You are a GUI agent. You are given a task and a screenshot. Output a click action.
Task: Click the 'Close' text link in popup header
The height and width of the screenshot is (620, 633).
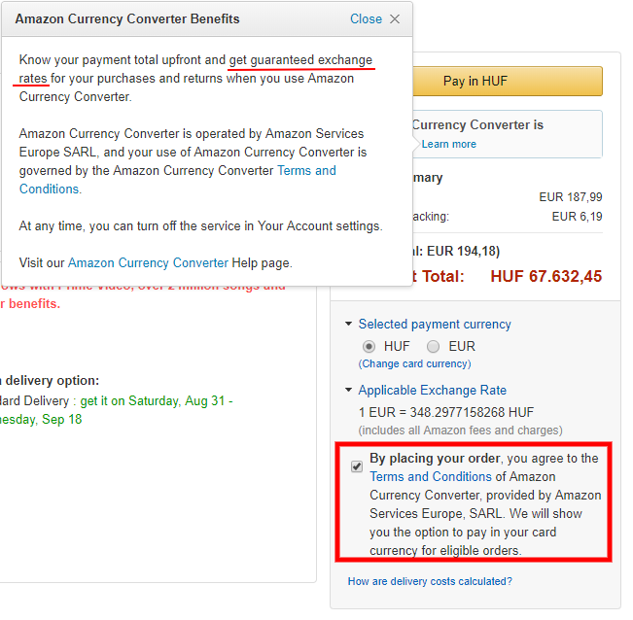tap(366, 19)
